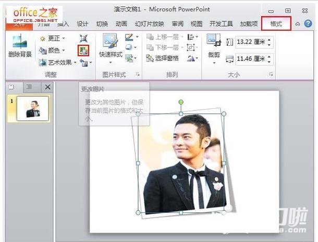Open the Selection Pane (选择窗格)
318x242 pixels.
point(163,58)
